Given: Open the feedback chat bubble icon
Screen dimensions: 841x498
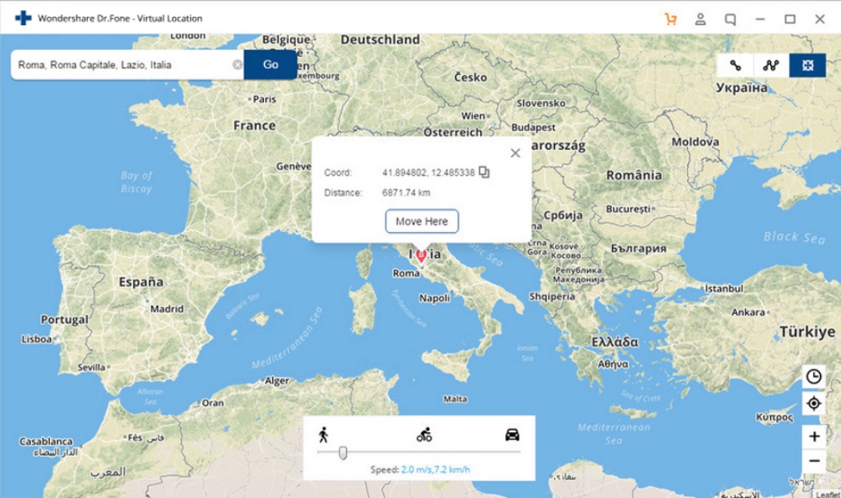Looking at the screenshot, I should pos(730,20).
